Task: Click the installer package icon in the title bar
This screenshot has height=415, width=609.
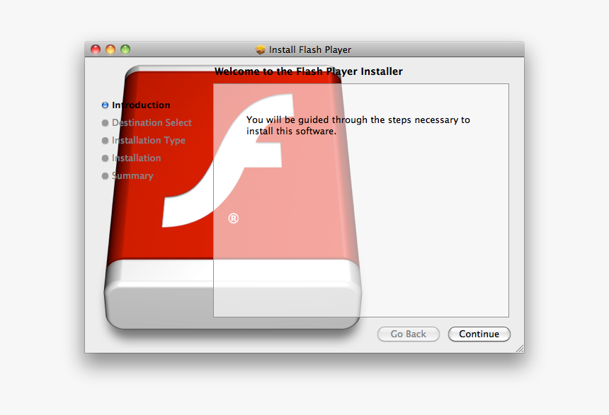Action: (259, 49)
